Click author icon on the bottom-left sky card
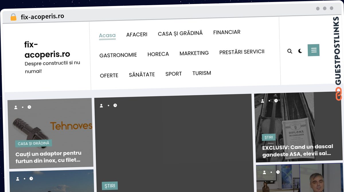The height and width of the screenshot is (192, 344). click(17, 179)
